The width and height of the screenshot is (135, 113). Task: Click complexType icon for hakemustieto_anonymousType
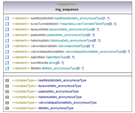pyautogui.click(x=7, y=97)
